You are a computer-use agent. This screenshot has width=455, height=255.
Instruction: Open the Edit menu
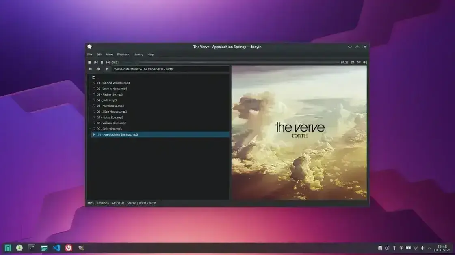[x=99, y=54]
